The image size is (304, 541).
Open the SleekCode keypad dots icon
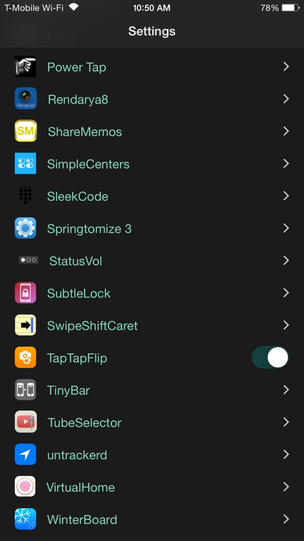click(25, 195)
